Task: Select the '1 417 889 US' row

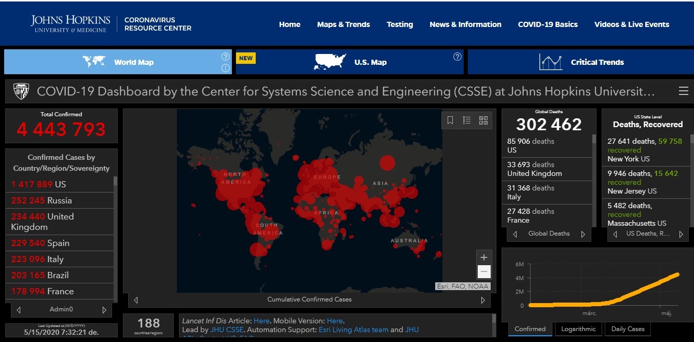Action: click(x=60, y=184)
